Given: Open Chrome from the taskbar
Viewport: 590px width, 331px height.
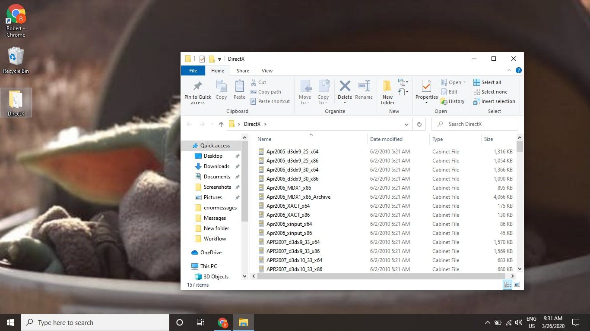Looking at the screenshot, I should [222, 322].
